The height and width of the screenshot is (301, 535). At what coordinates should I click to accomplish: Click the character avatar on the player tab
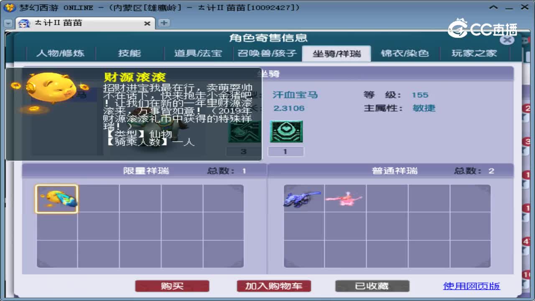pyautogui.click(x=23, y=24)
